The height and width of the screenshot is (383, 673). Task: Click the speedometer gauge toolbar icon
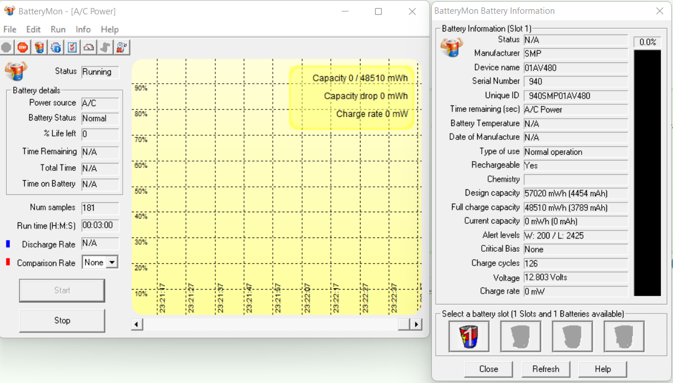(89, 47)
